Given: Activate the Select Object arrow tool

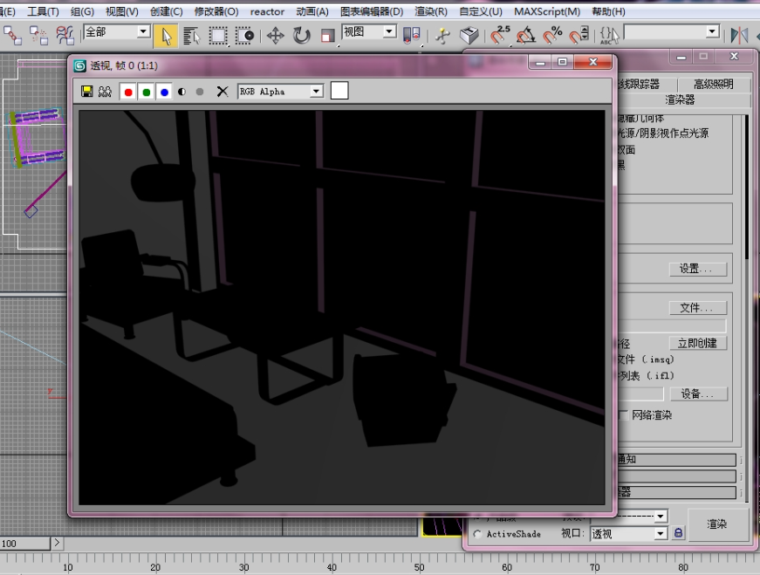Looking at the screenshot, I should coord(166,36).
